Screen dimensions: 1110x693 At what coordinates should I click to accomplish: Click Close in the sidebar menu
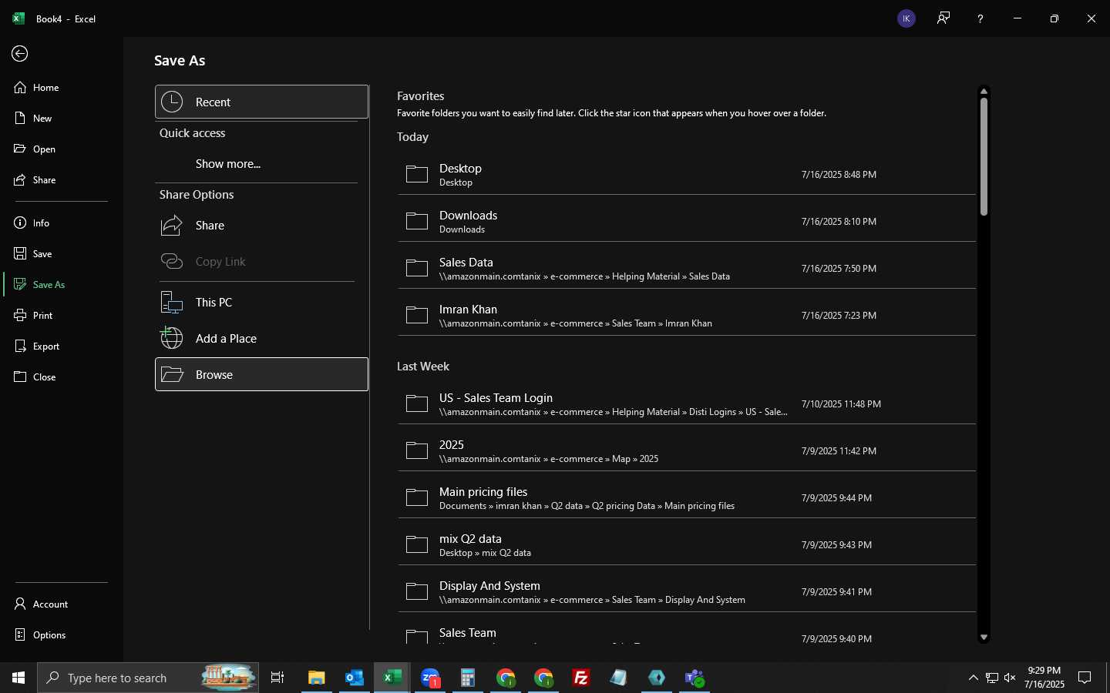[x=62, y=377]
